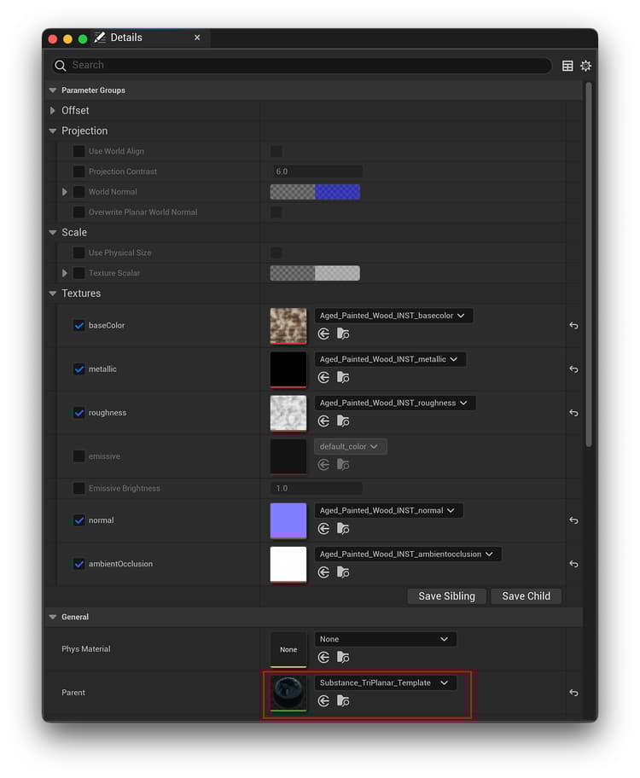The width and height of the screenshot is (640, 778).
Task: Enable the emissive override checkbox
Action: pos(79,456)
